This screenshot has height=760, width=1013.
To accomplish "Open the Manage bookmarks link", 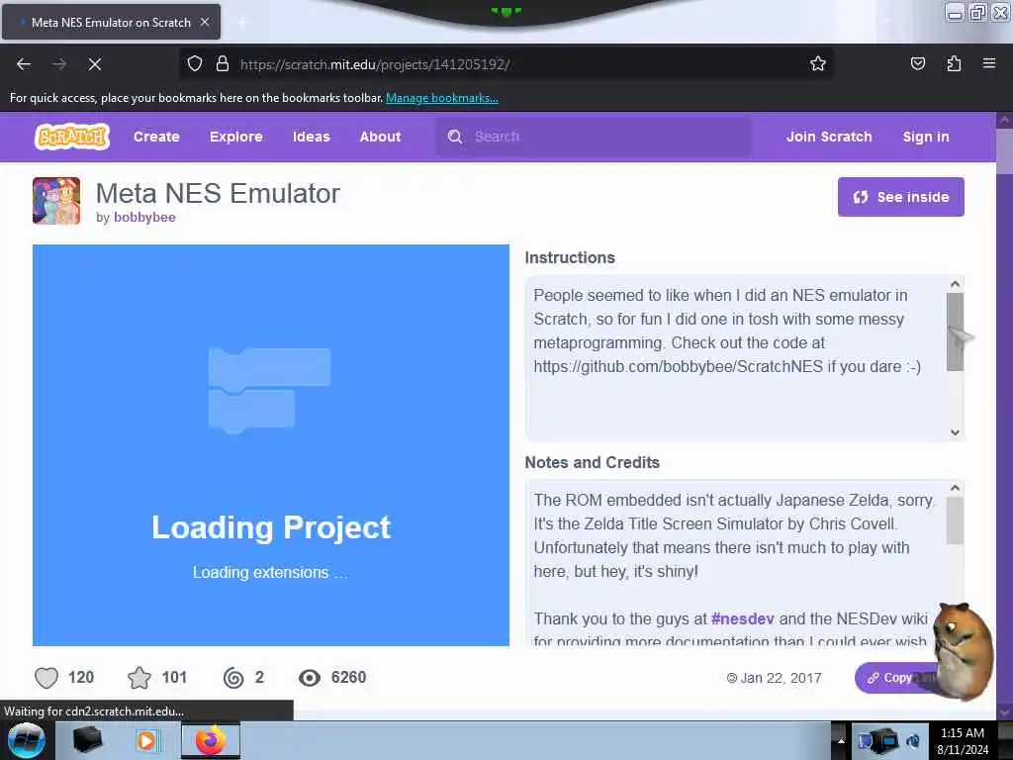I will [x=442, y=98].
